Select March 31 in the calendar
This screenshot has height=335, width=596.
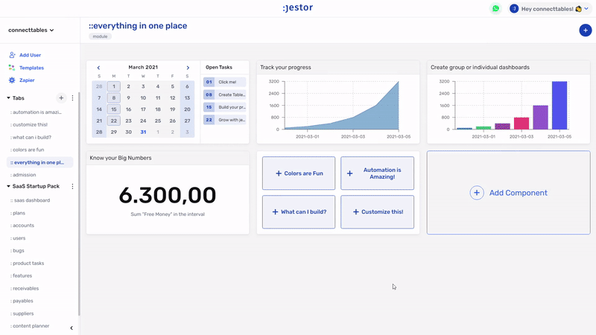[143, 132]
